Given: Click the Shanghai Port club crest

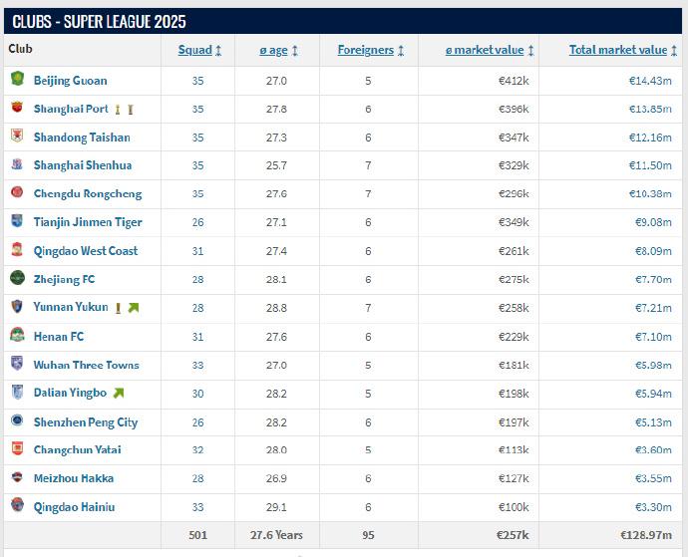Looking at the screenshot, I should pyautogui.click(x=17, y=108).
